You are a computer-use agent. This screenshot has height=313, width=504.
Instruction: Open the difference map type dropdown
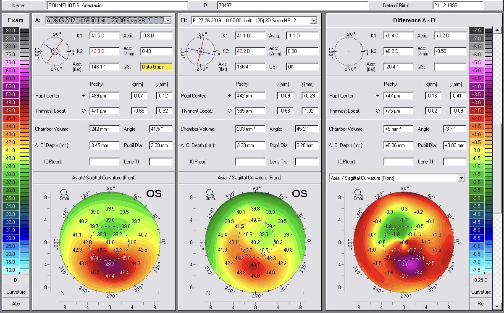(462, 178)
